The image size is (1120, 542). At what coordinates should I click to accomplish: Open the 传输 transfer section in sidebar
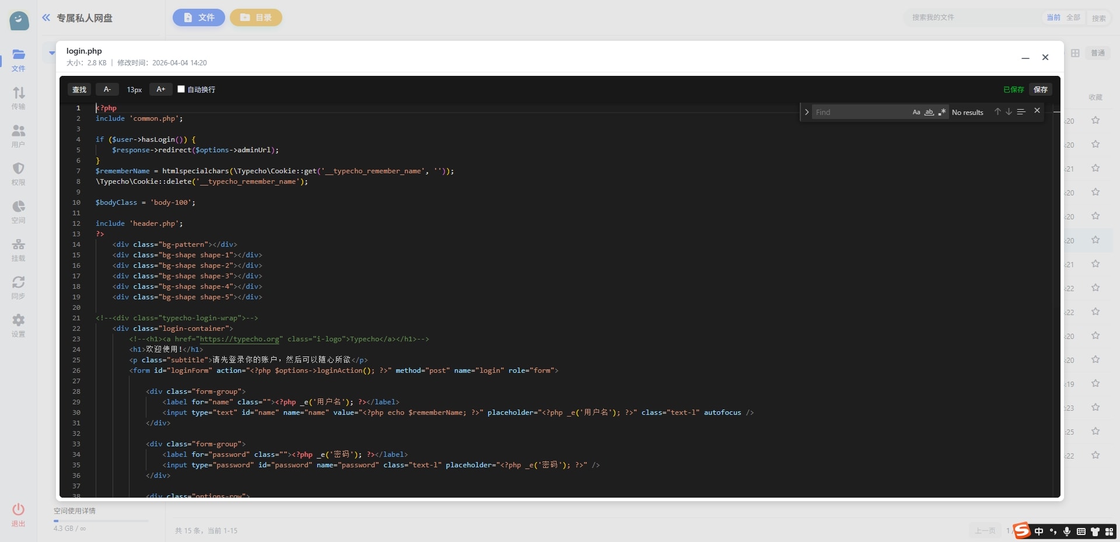[19, 97]
